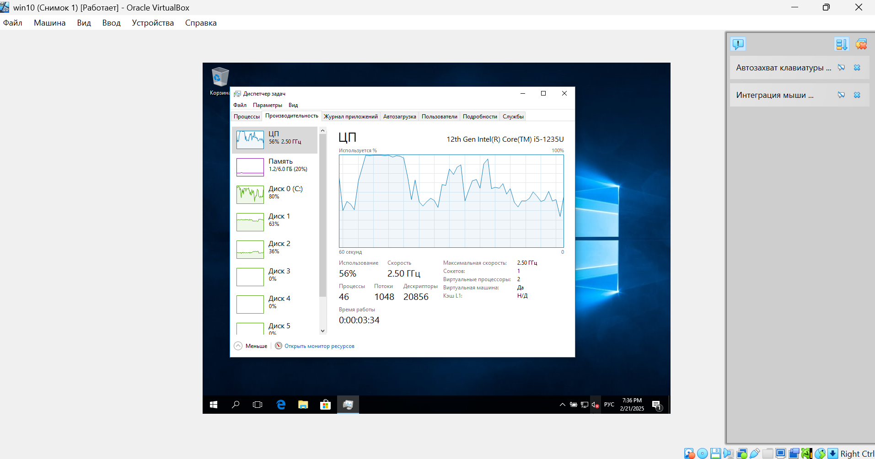875x459 pixels.
Task: Toggle notification order sorting button
Action: point(842,44)
